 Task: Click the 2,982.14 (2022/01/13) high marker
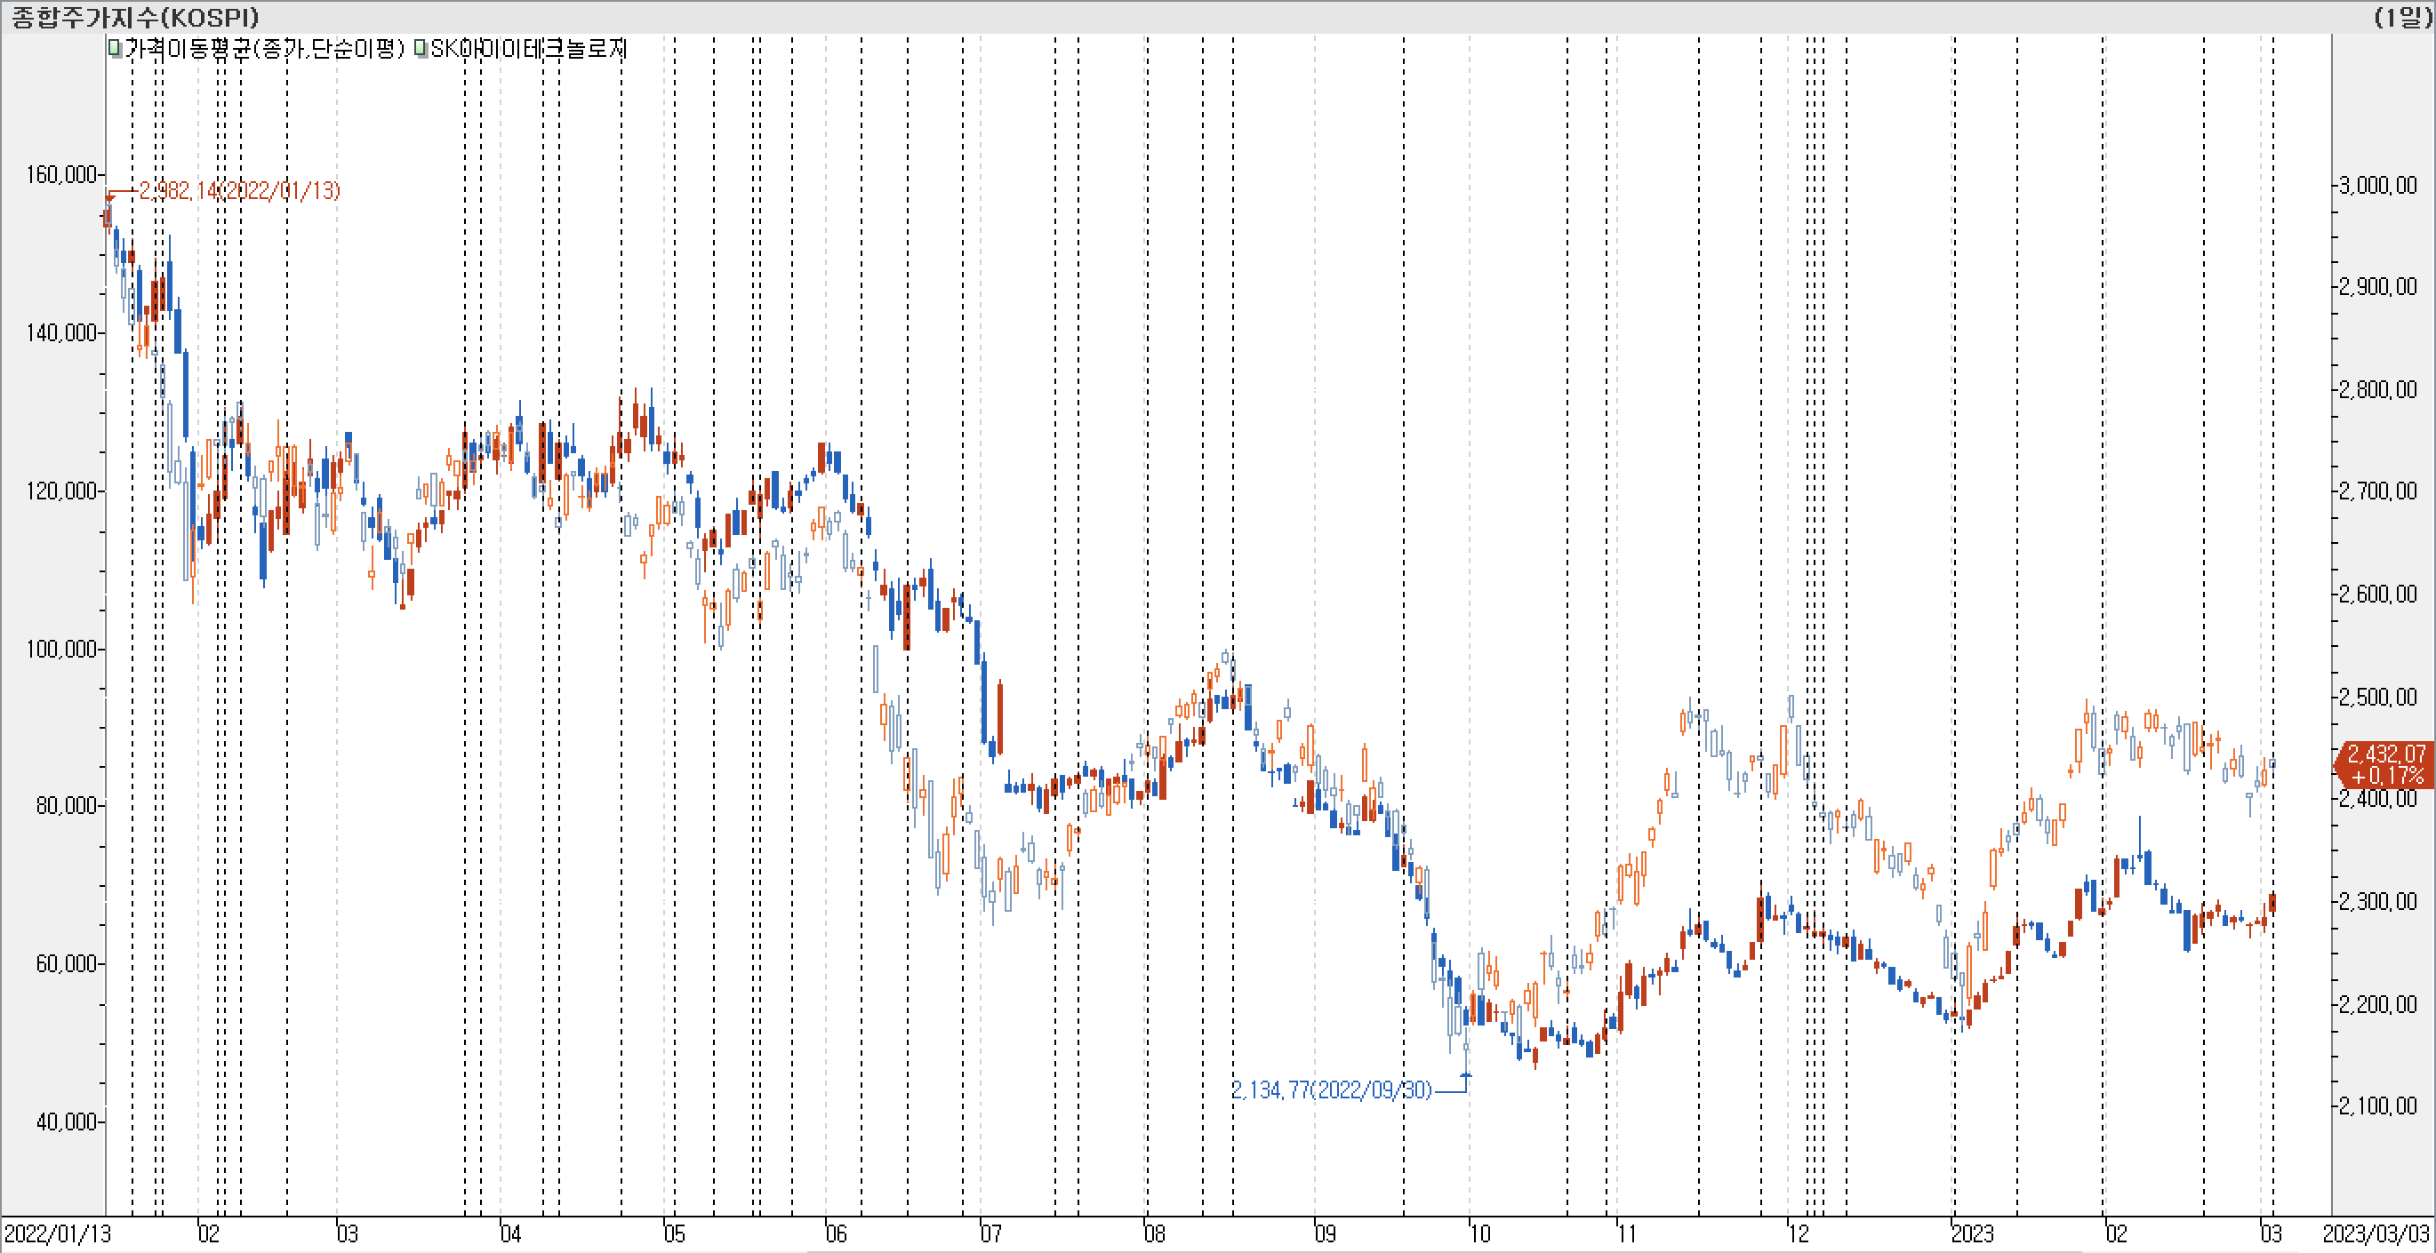[238, 191]
